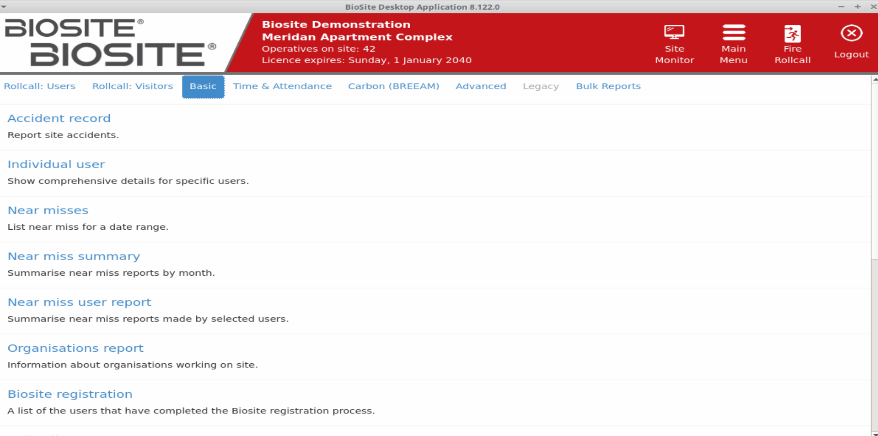Switch to Rollcall: Visitors tab
The image size is (878, 436).
pos(133,86)
